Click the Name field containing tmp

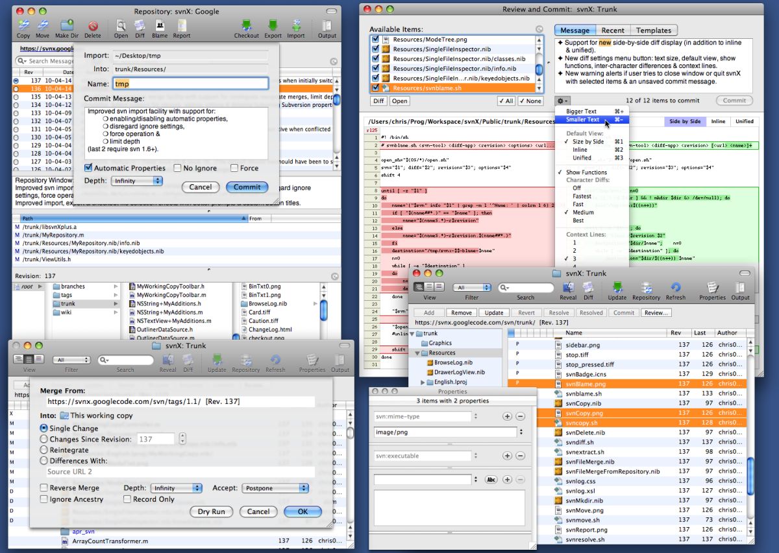click(x=190, y=84)
